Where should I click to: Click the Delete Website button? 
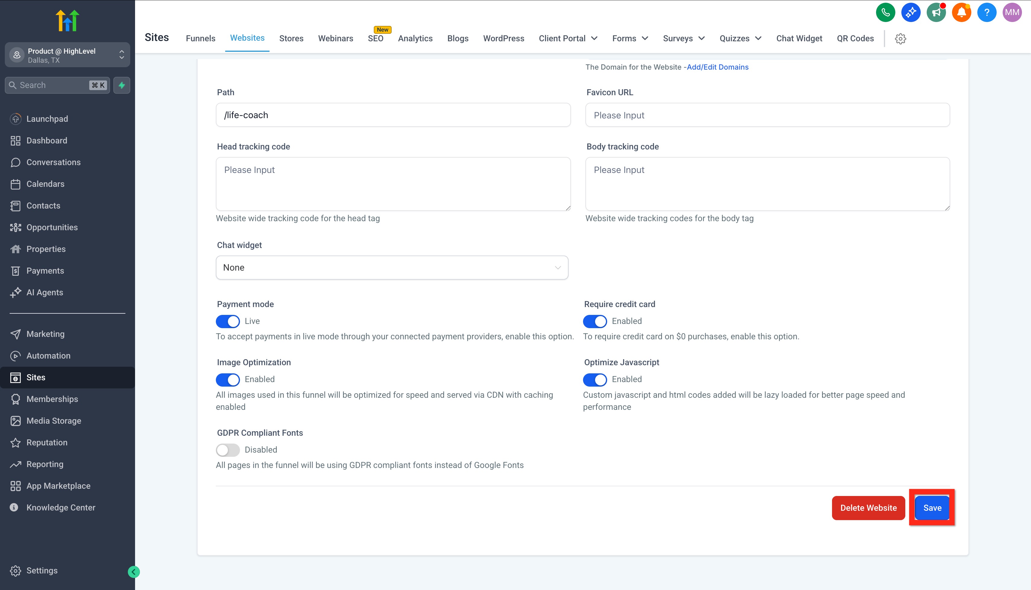[868, 508]
